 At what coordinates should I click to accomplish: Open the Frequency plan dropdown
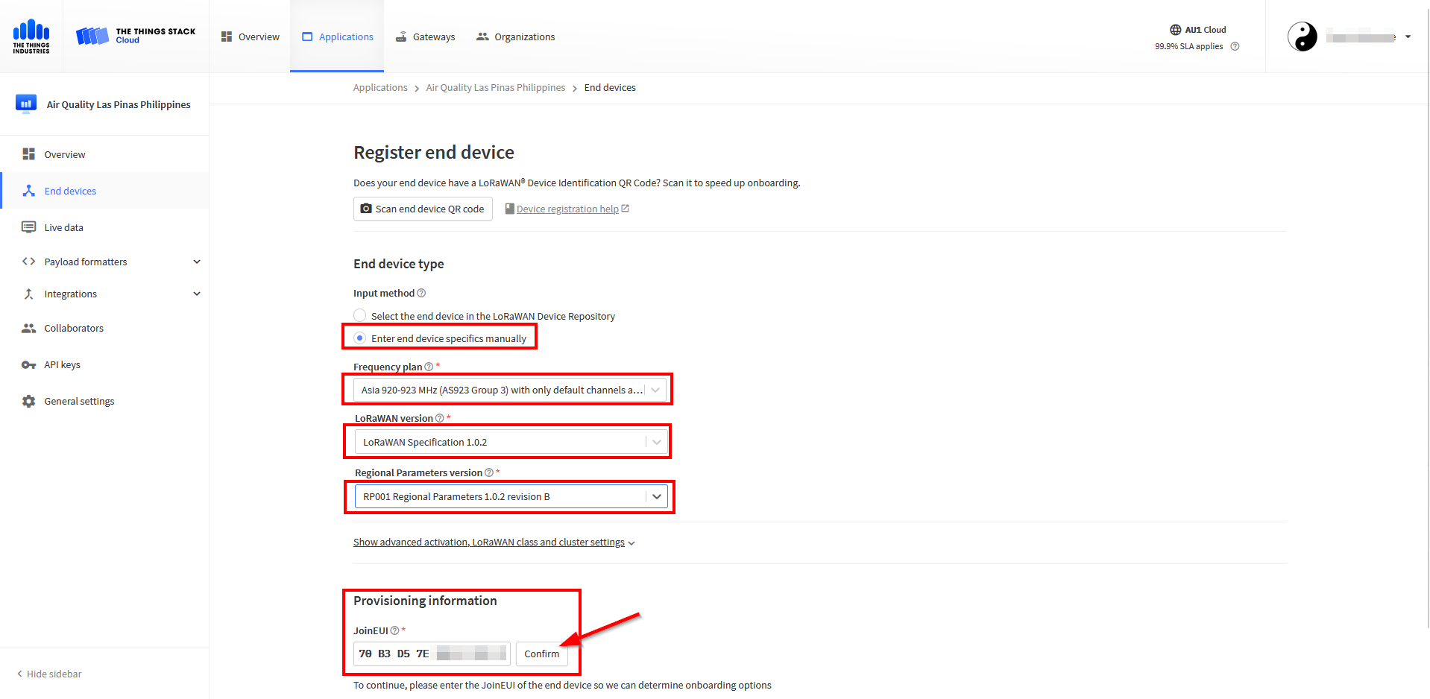[510, 390]
